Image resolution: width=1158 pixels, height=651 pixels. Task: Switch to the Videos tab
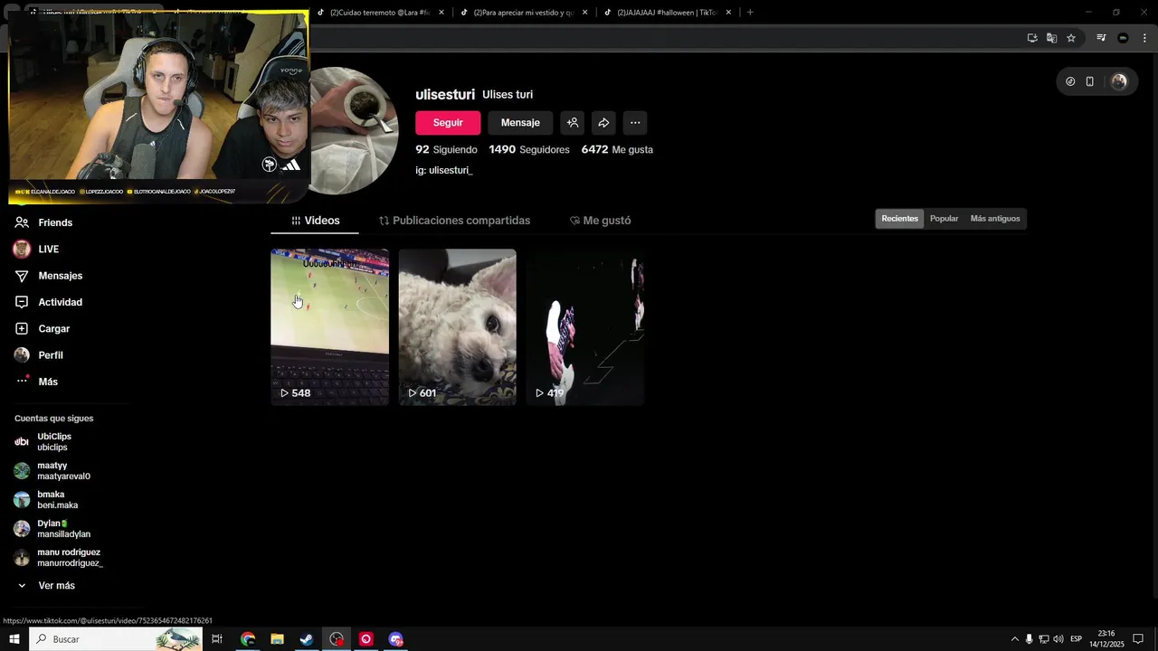315,221
